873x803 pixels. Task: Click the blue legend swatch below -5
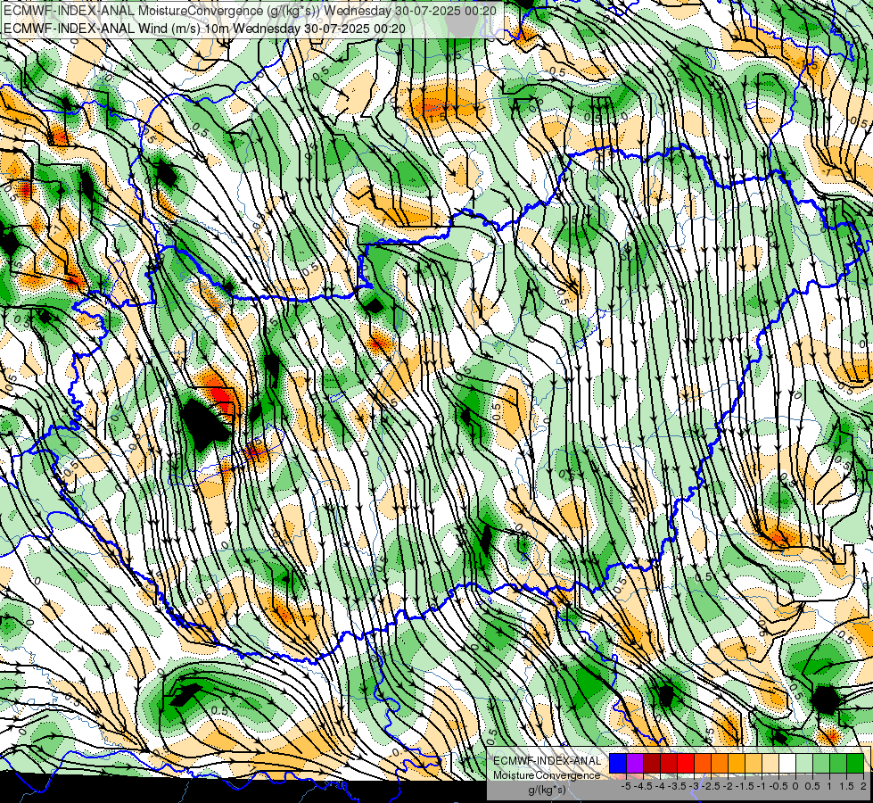click(618, 763)
